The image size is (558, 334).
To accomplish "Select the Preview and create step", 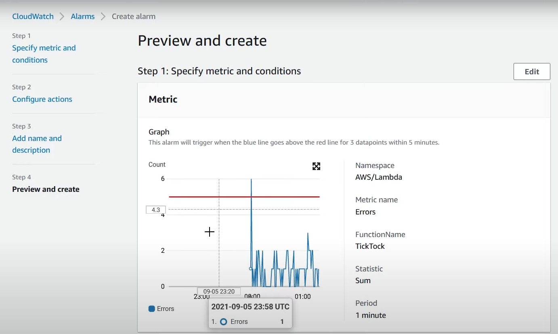I will click(x=46, y=189).
